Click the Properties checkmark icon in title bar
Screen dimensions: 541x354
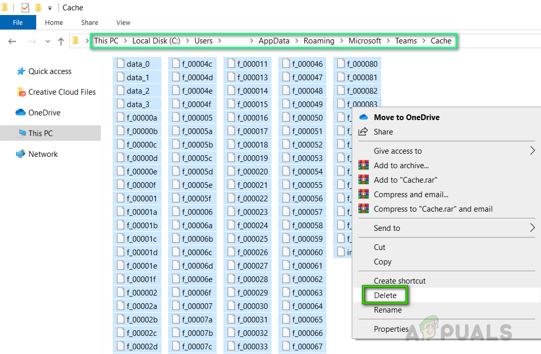coord(25,8)
